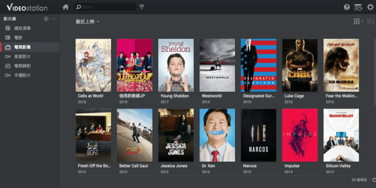The width and height of the screenshot is (376, 188).
Task: Click the camera icon beside 家庭影片
Action: coord(8,56)
